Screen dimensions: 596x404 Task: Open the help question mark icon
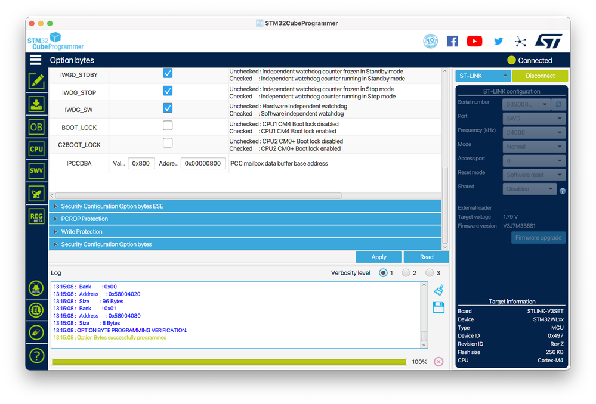36,356
